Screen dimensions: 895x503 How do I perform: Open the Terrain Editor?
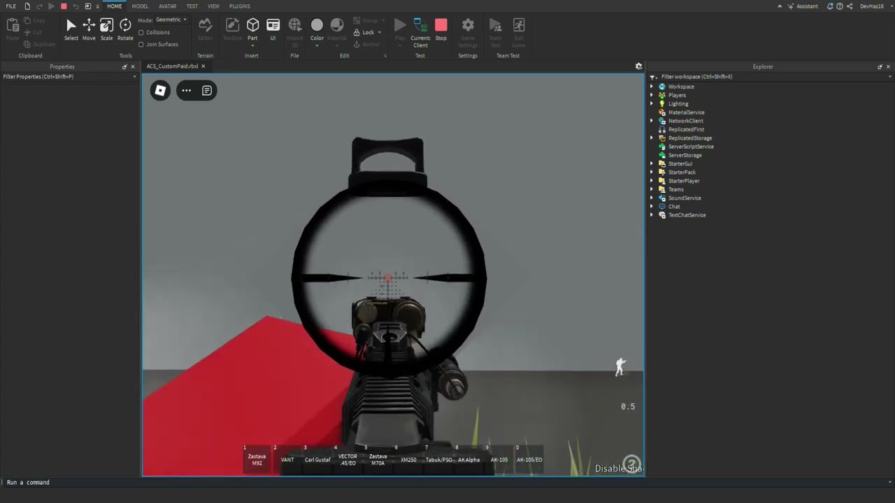206,29
